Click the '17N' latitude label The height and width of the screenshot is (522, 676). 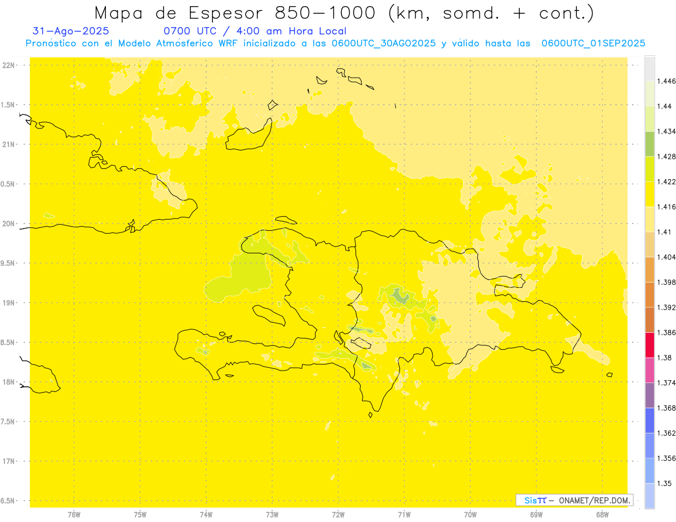point(9,461)
